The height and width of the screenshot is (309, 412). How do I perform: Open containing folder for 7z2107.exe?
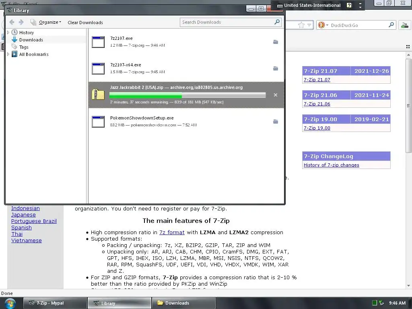pos(275,42)
